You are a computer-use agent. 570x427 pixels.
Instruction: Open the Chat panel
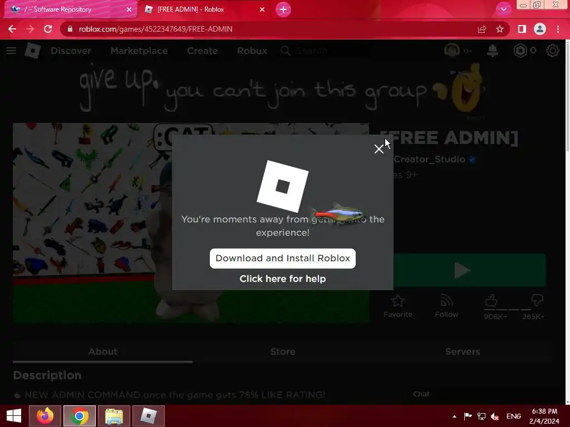tap(421, 394)
